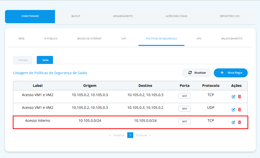Go to Ações Executadas tab
This screenshot has width=260, height=158.
click(176, 16)
